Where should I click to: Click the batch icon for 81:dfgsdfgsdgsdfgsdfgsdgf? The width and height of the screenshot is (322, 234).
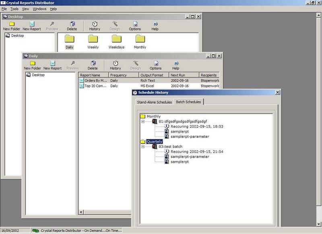(x=155, y=121)
